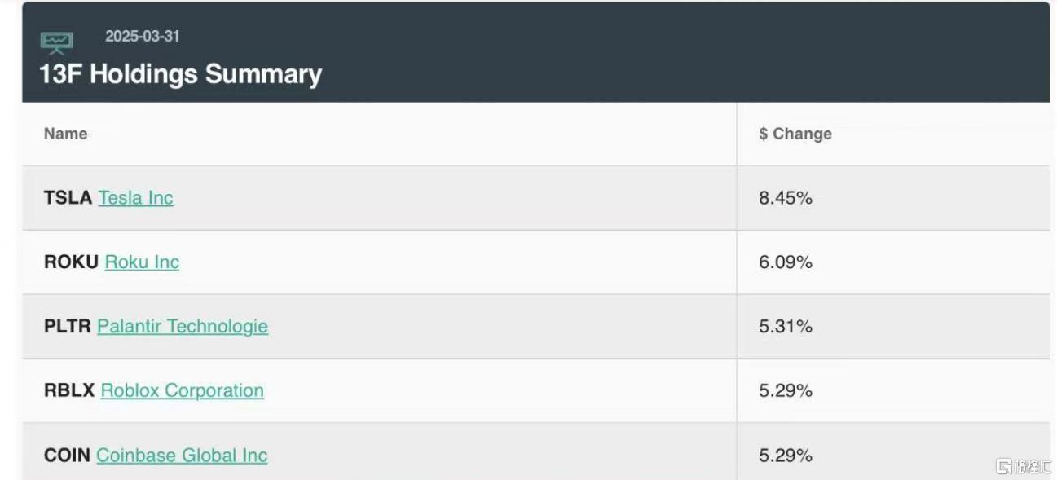Image resolution: width=1057 pixels, height=480 pixels.
Task: Select the COIN ticker symbol
Action: (x=67, y=455)
